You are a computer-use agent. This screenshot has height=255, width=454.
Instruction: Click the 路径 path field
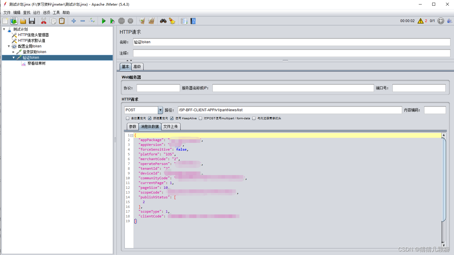click(290, 110)
